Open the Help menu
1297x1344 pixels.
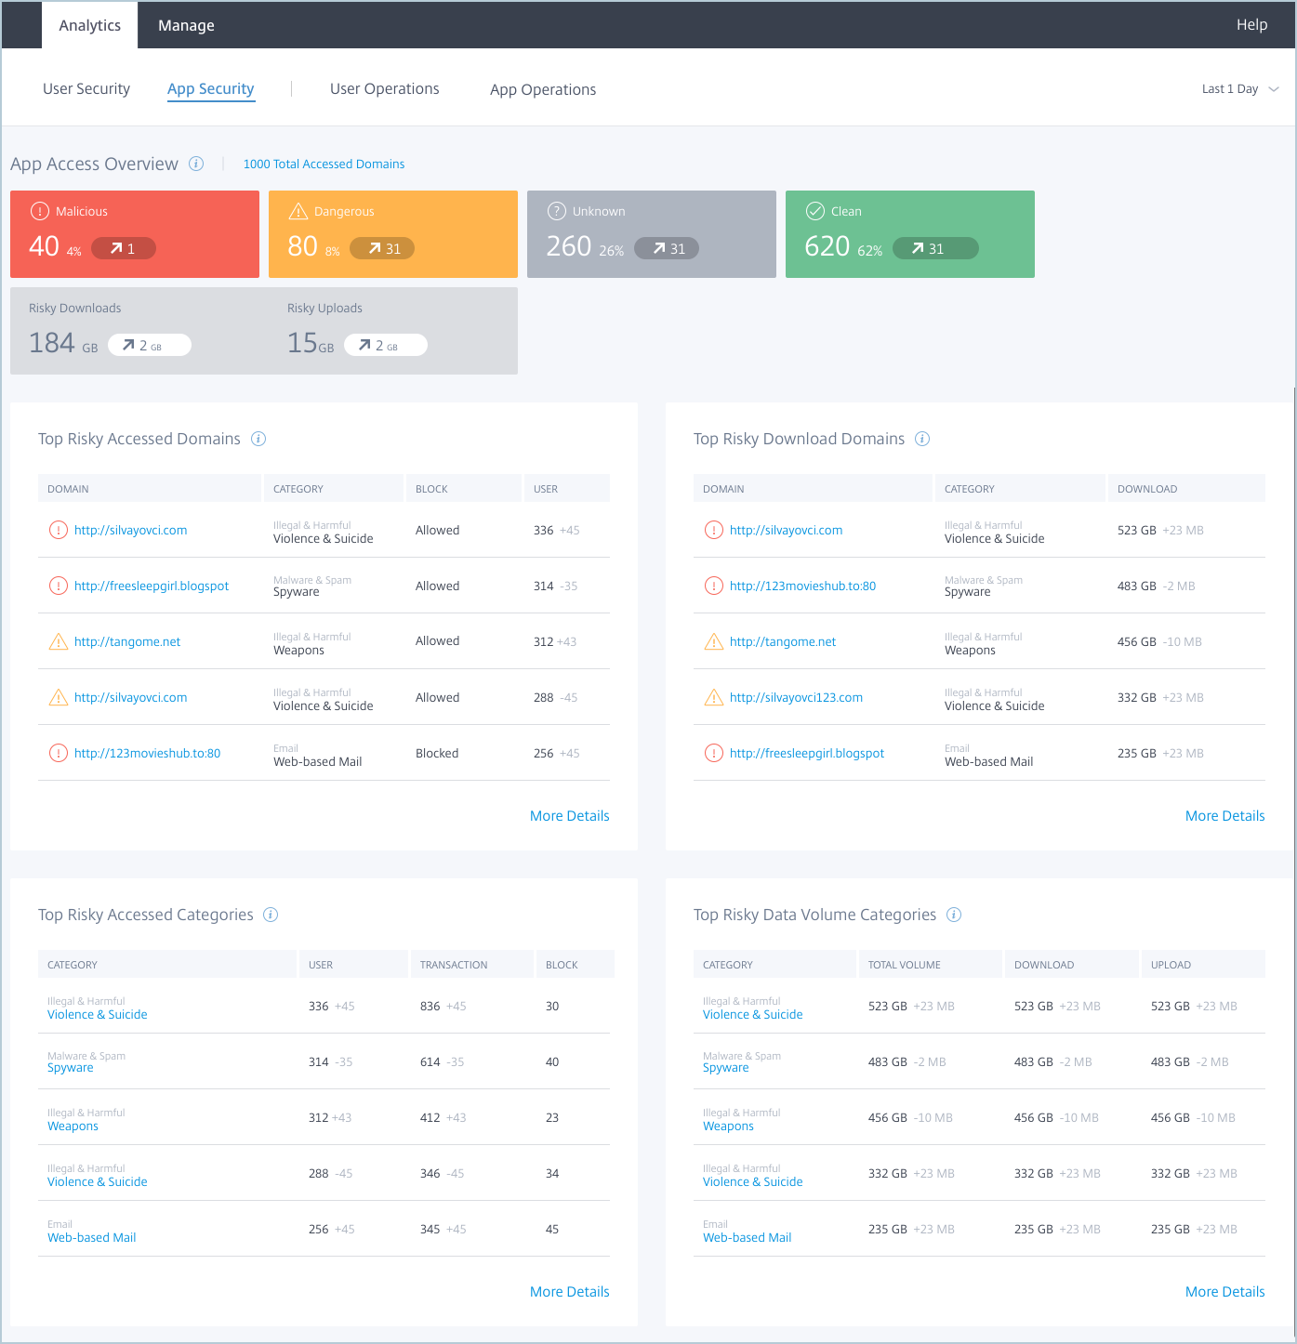(1251, 25)
